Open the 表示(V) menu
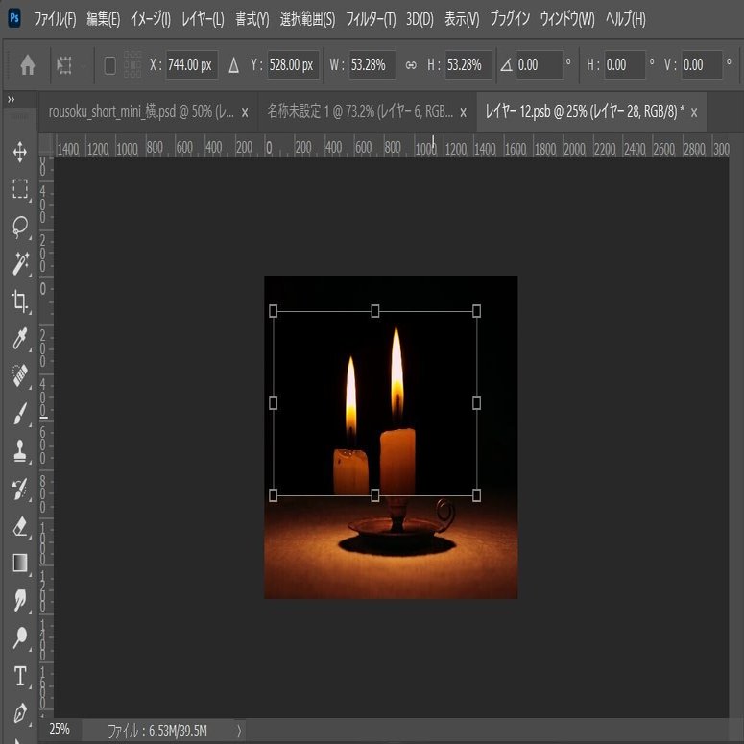This screenshot has width=744, height=744. (x=462, y=19)
